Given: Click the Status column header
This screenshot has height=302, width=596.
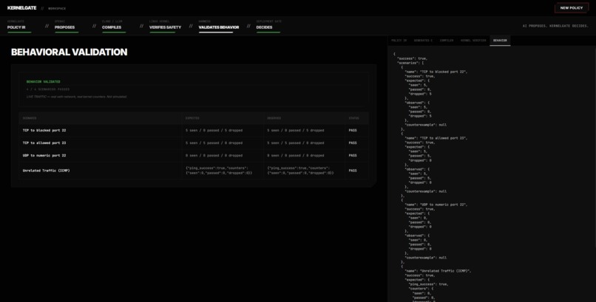Looking at the screenshot, I should (x=353, y=118).
